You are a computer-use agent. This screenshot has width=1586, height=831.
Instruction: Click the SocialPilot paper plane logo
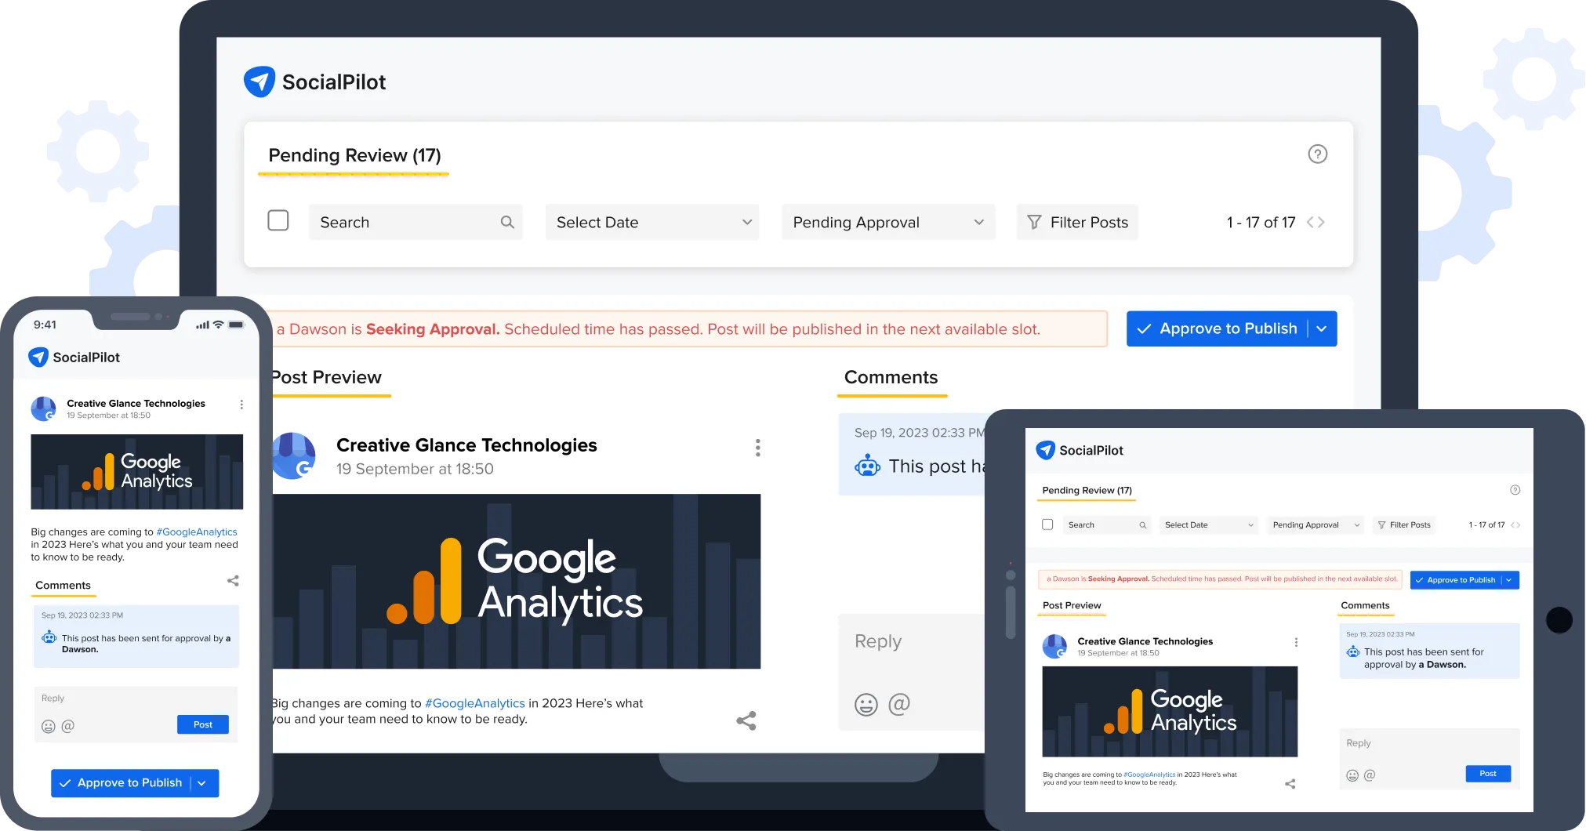point(259,82)
